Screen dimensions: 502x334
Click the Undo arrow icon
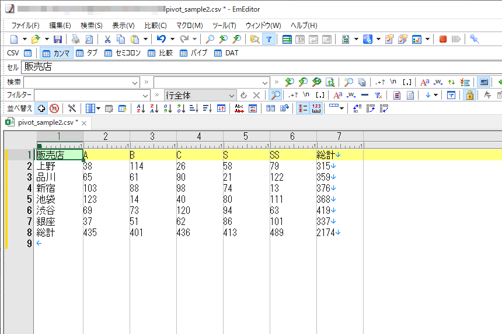point(162,39)
